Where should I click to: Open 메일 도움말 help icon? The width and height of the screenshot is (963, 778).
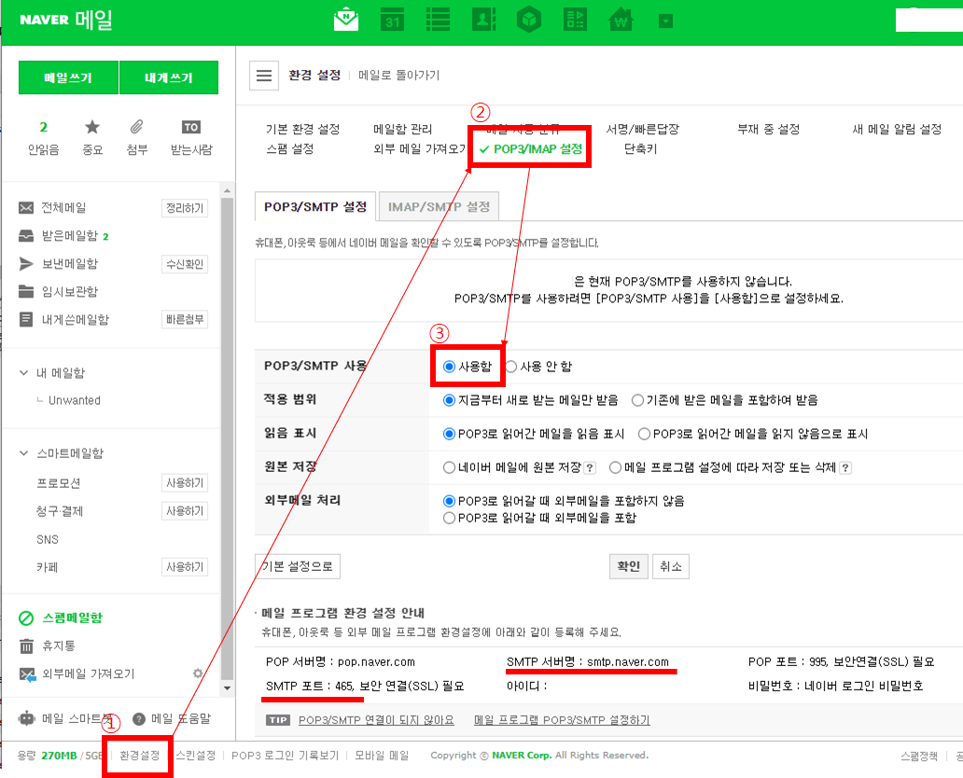pyautogui.click(x=139, y=718)
